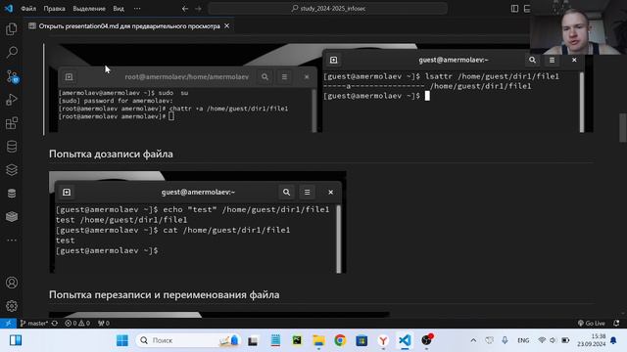Open the Explorer view in activity bar
Screen dimensions: 627x352
[12, 28]
